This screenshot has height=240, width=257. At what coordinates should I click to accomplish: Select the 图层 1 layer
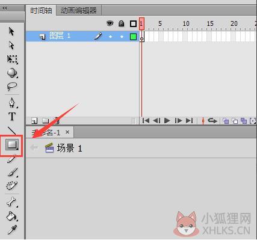[82, 36]
